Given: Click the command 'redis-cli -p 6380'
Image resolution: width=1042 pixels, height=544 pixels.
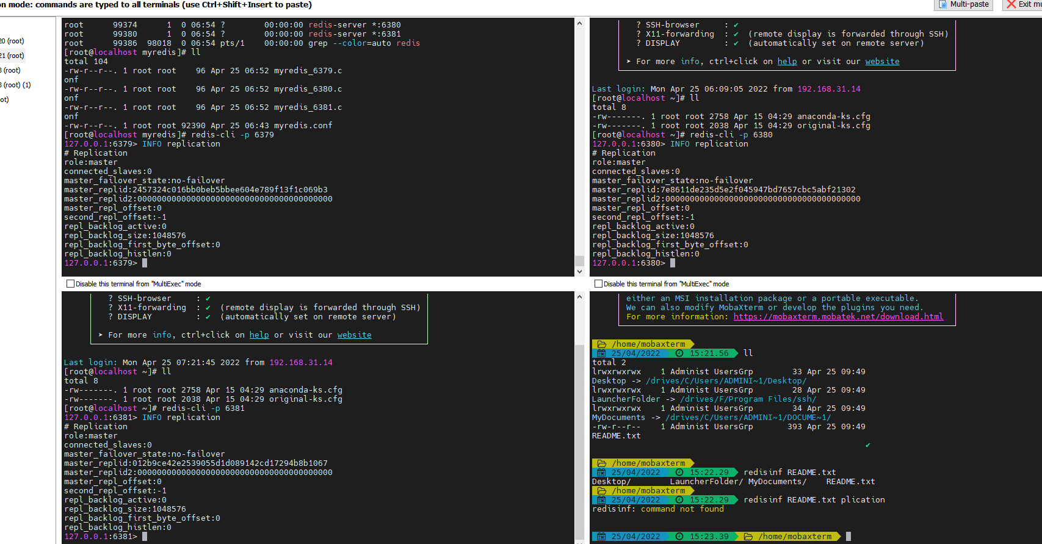Looking at the screenshot, I should click(731, 135).
